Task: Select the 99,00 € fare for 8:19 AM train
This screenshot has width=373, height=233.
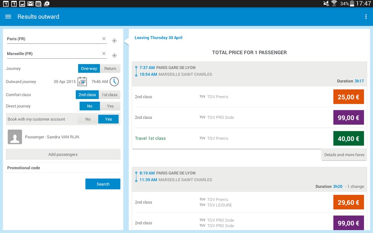Action: click(x=349, y=223)
